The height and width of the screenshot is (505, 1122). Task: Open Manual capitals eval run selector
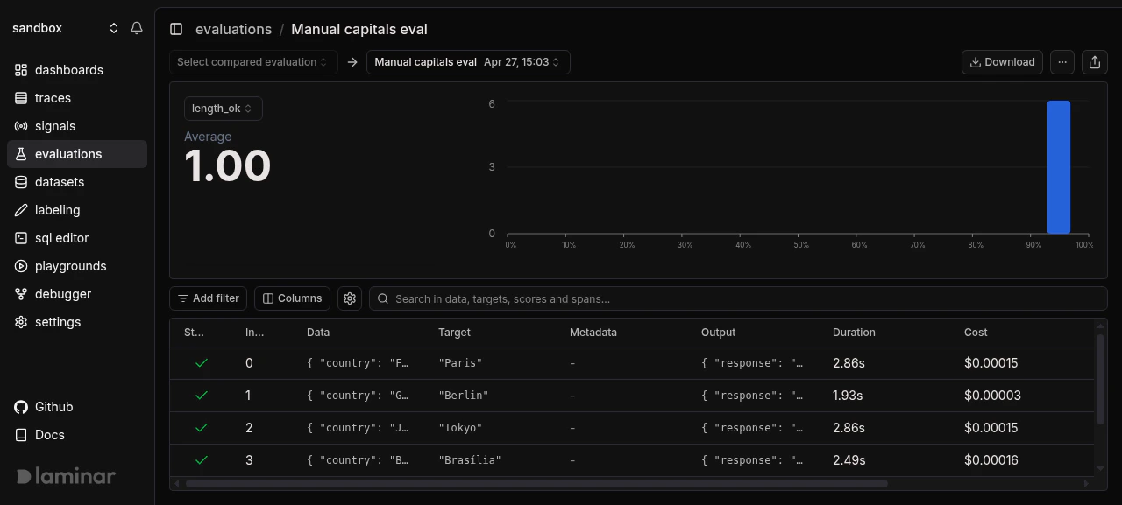[468, 62]
